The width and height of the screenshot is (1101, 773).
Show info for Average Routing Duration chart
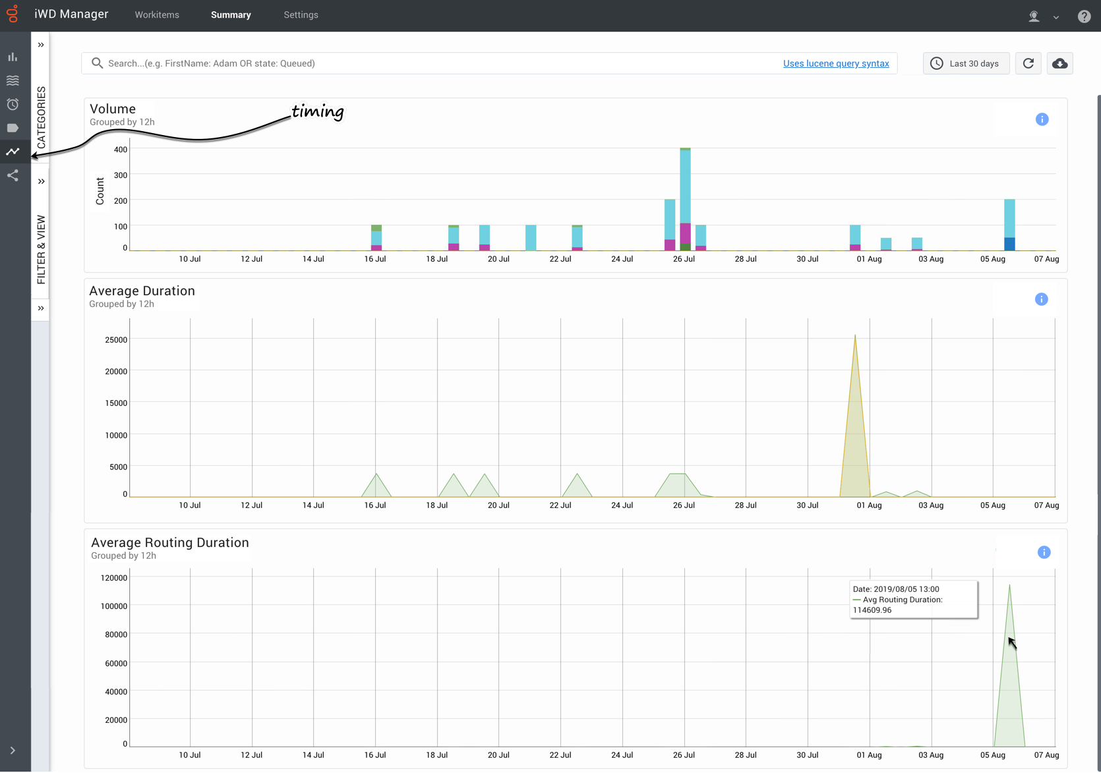(x=1044, y=552)
